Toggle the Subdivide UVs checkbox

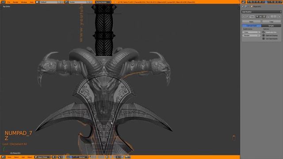264,32
